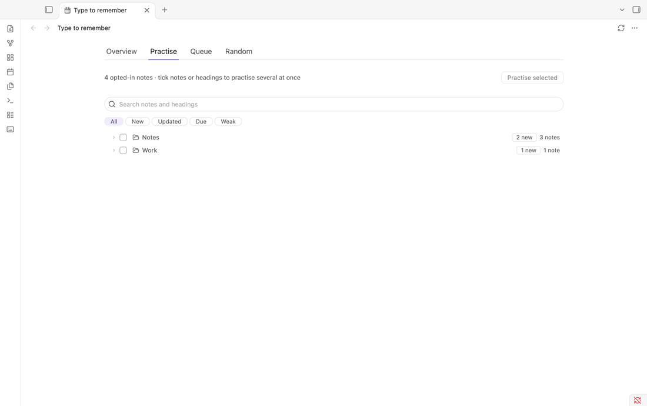Click the Work folder icon
This screenshot has height=406, width=647.
coord(136,151)
